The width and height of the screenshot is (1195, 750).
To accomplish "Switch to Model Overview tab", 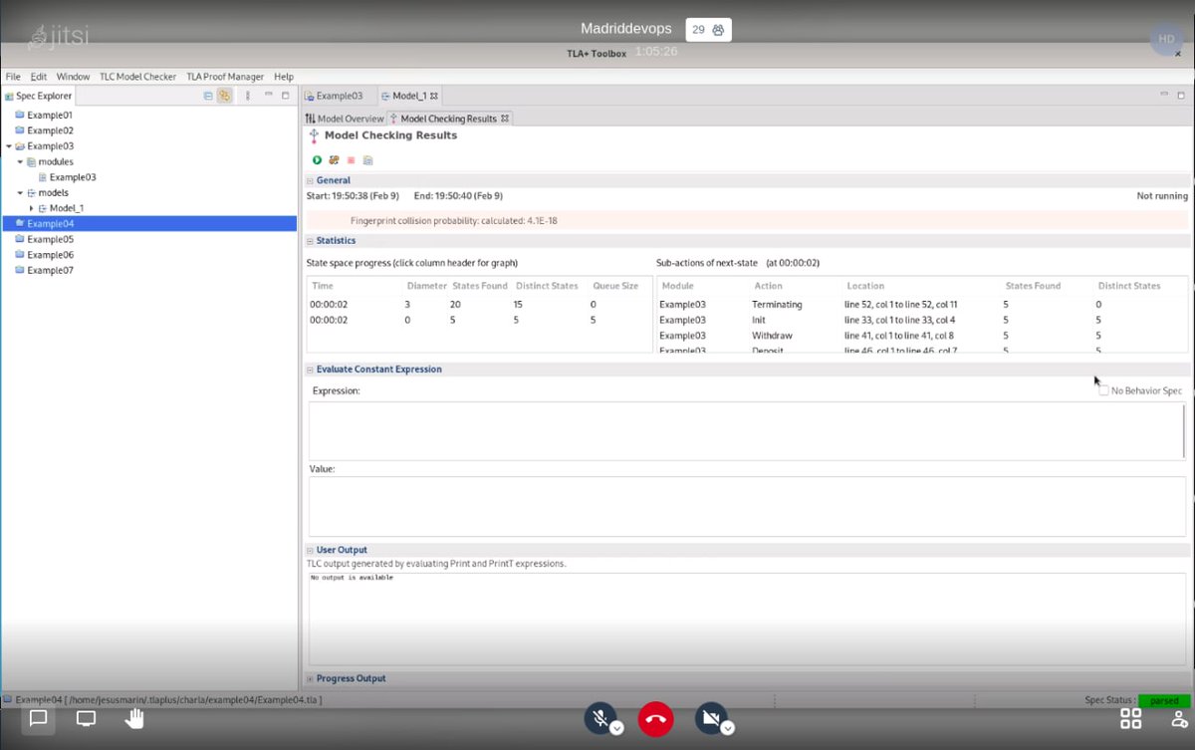I will coord(345,119).
